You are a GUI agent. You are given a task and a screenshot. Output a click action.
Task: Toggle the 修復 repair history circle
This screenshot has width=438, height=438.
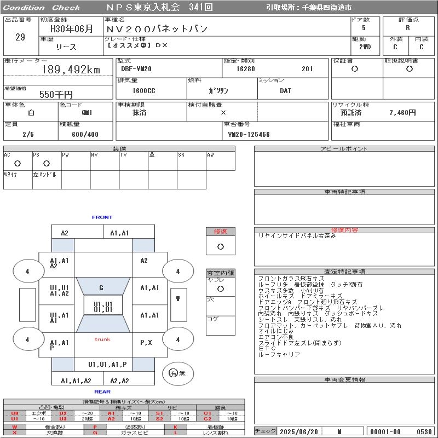(x=220, y=246)
